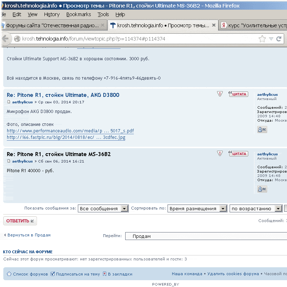This screenshot has width=287, height=287.
Task: Open the Help menu
Action: point(120,14)
